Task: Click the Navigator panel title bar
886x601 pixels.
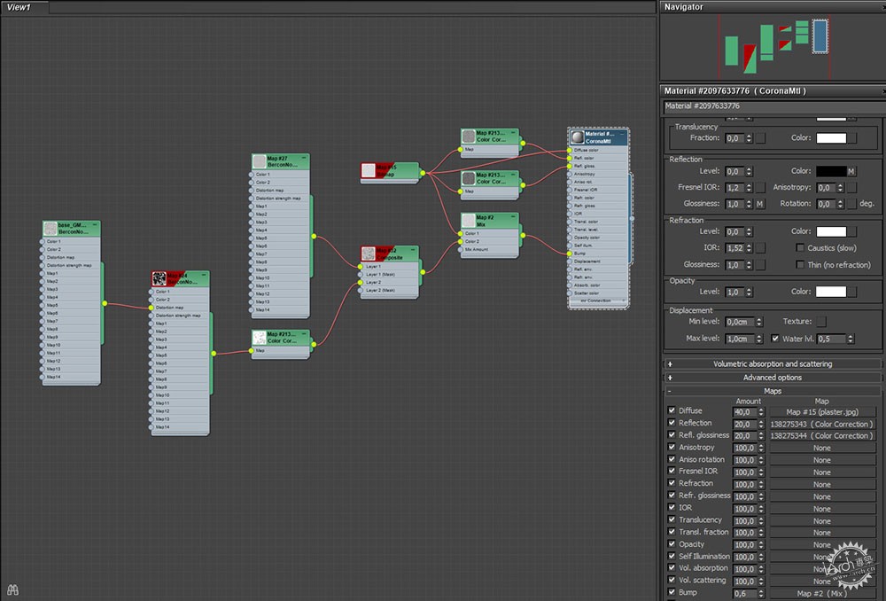Action: pos(772,7)
